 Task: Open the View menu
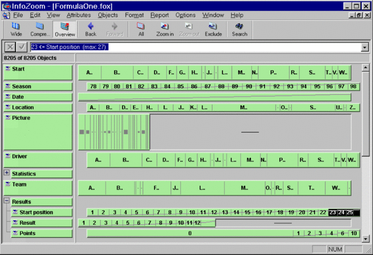pyautogui.click(x=53, y=15)
